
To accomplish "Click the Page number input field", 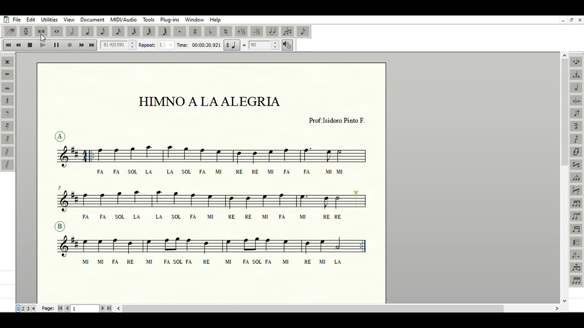I will (x=85, y=308).
